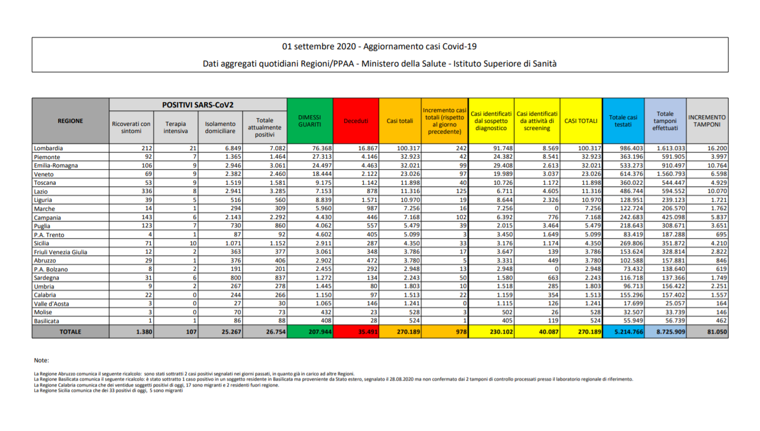Click the Note: heading below the table
760x431 pixels.
click(42, 360)
